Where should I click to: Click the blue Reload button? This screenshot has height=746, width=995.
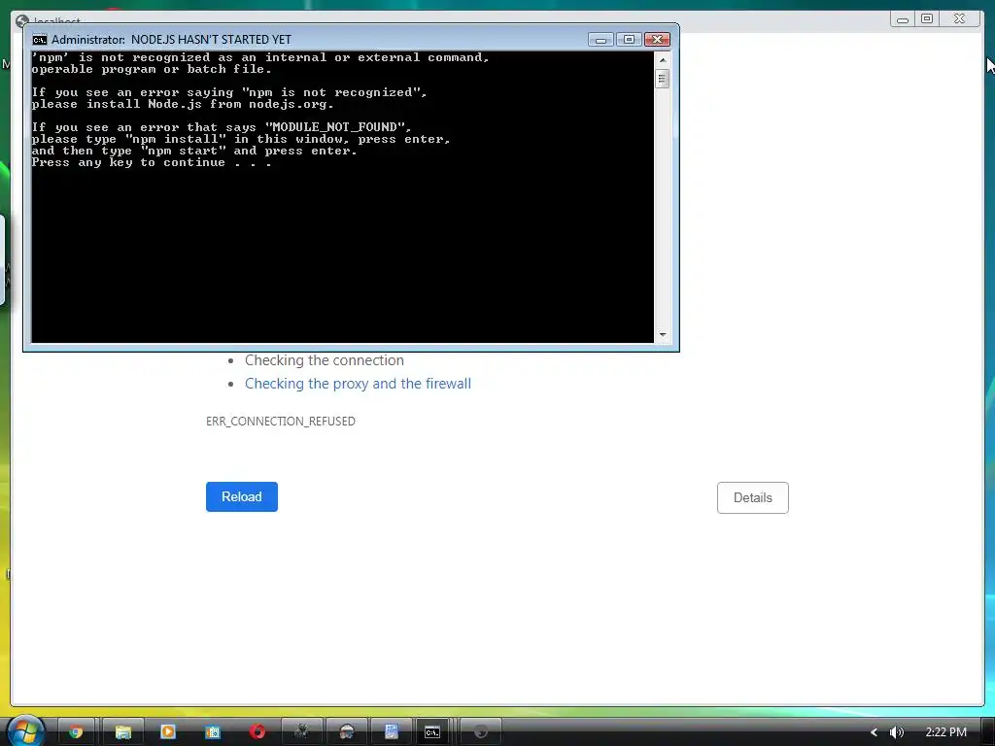click(242, 496)
